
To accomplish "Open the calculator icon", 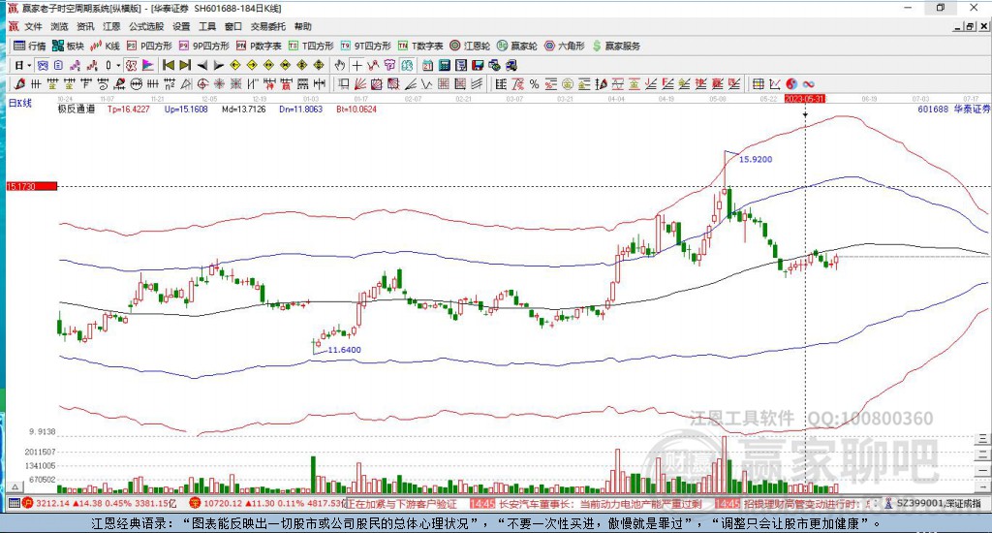I will click(444, 65).
